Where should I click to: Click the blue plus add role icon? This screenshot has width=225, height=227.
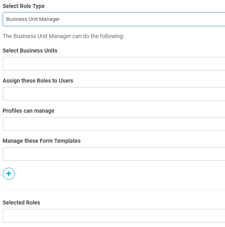(x=9, y=174)
